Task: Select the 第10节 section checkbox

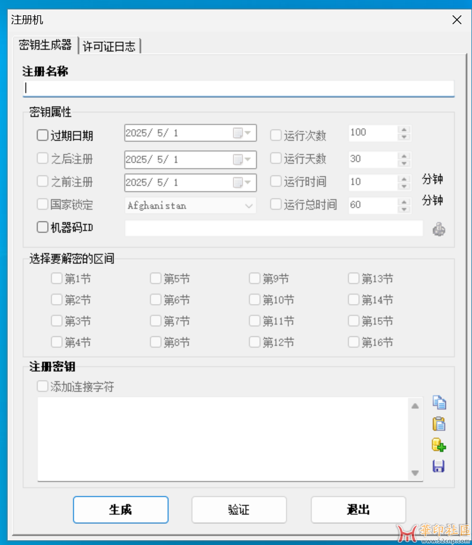Action: click(x=255, y=300)
